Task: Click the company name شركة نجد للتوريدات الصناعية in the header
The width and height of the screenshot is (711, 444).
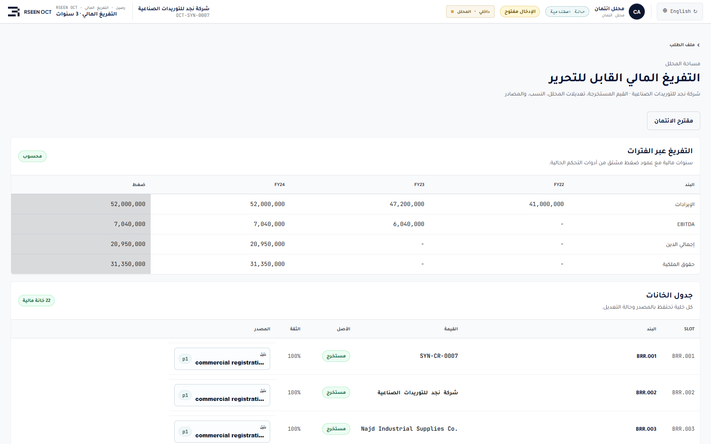Action: pyautogui.click(x=174, y=8)
